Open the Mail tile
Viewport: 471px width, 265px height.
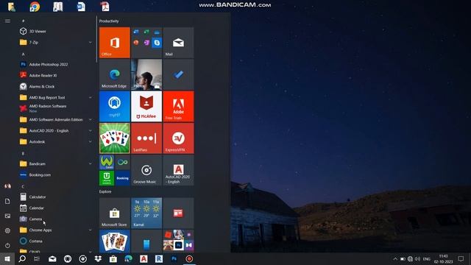(178, 43)
